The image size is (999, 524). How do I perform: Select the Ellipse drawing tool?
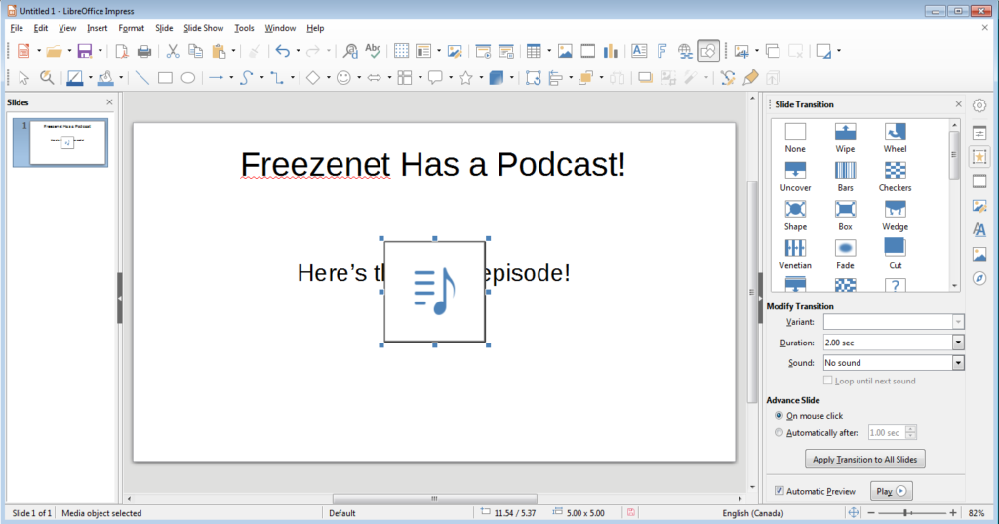(188, 78)
